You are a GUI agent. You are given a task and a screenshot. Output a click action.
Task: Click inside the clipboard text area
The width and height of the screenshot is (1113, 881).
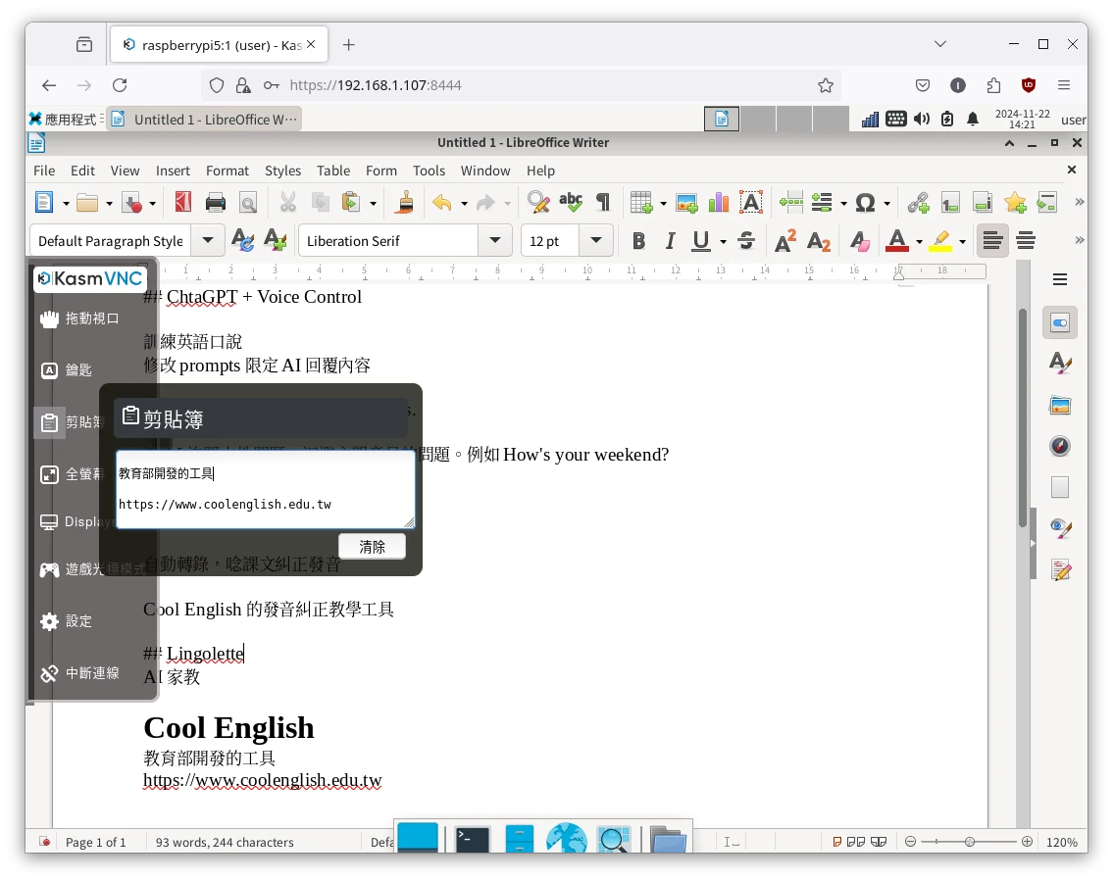pyautogui.click(x=265, y=488)
